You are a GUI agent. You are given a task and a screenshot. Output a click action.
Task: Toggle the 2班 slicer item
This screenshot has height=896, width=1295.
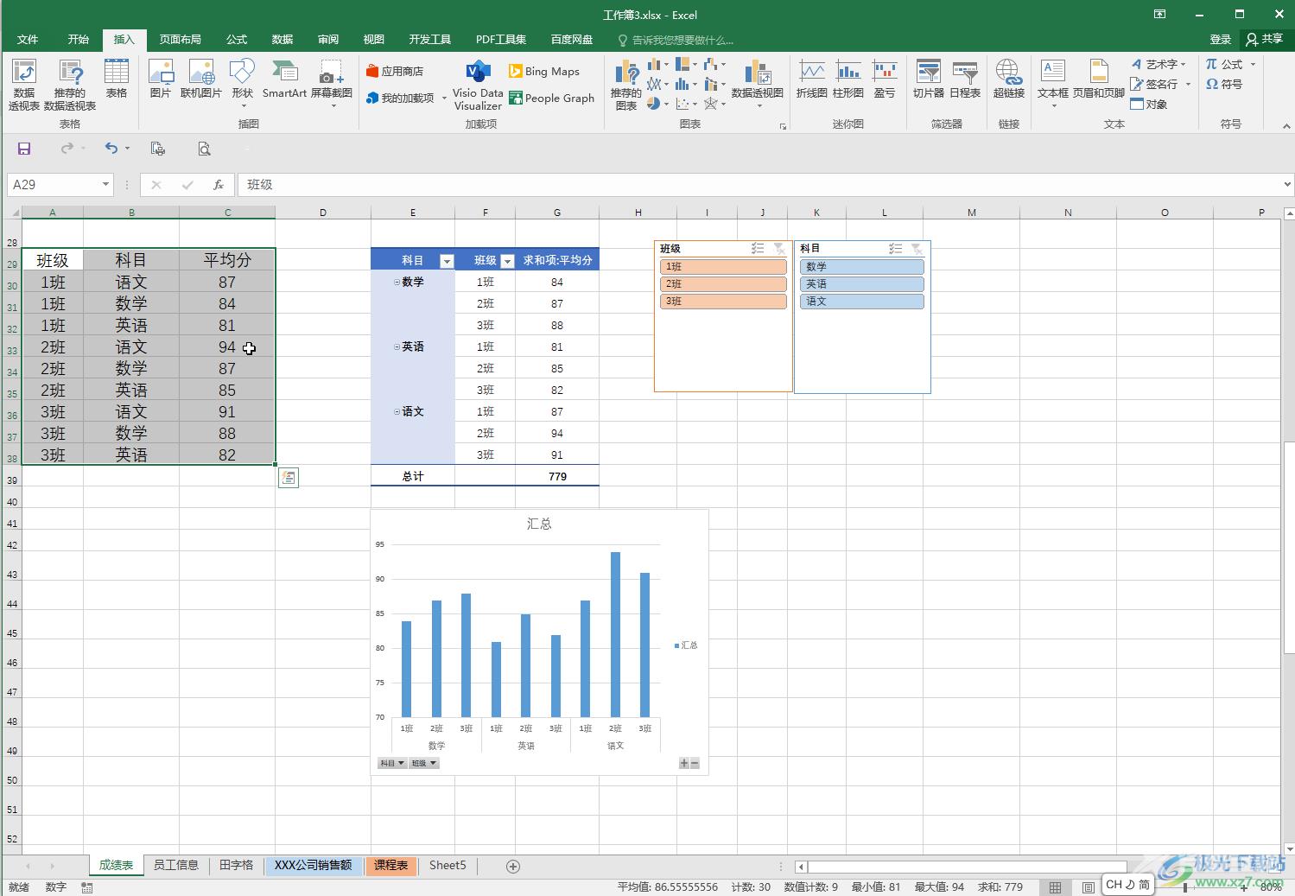point(723,284)
